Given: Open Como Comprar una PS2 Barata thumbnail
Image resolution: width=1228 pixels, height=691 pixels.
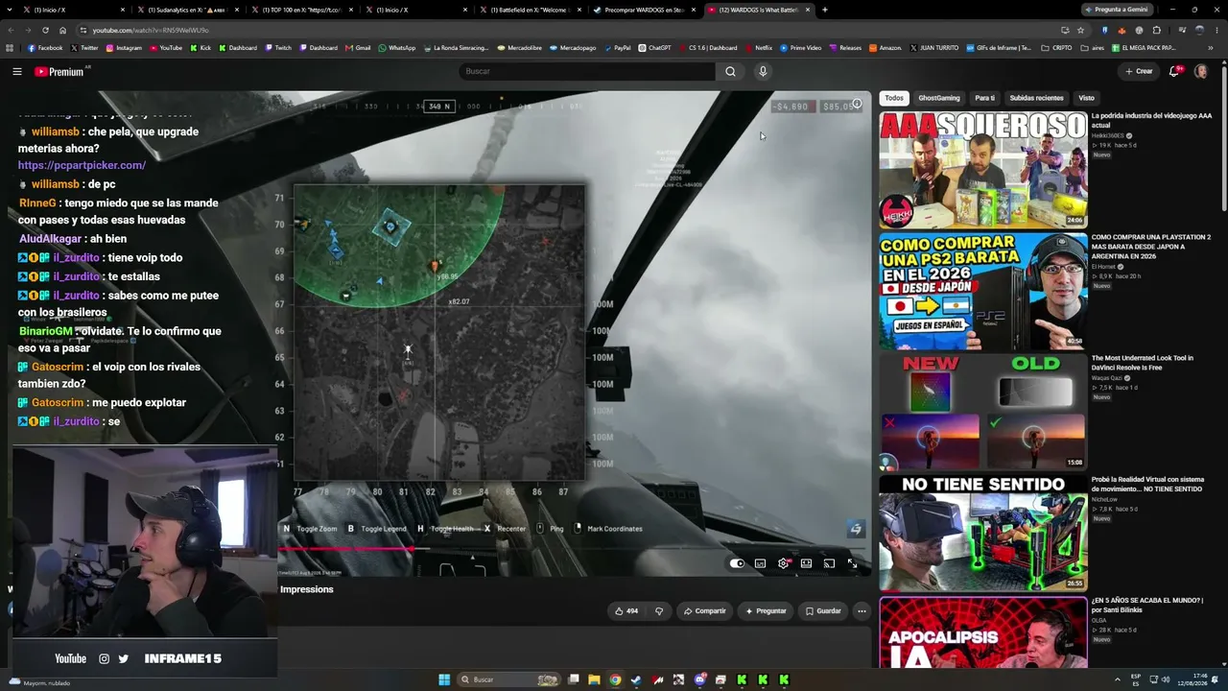Looking at the screenshot, I should [x=983, y=291].
